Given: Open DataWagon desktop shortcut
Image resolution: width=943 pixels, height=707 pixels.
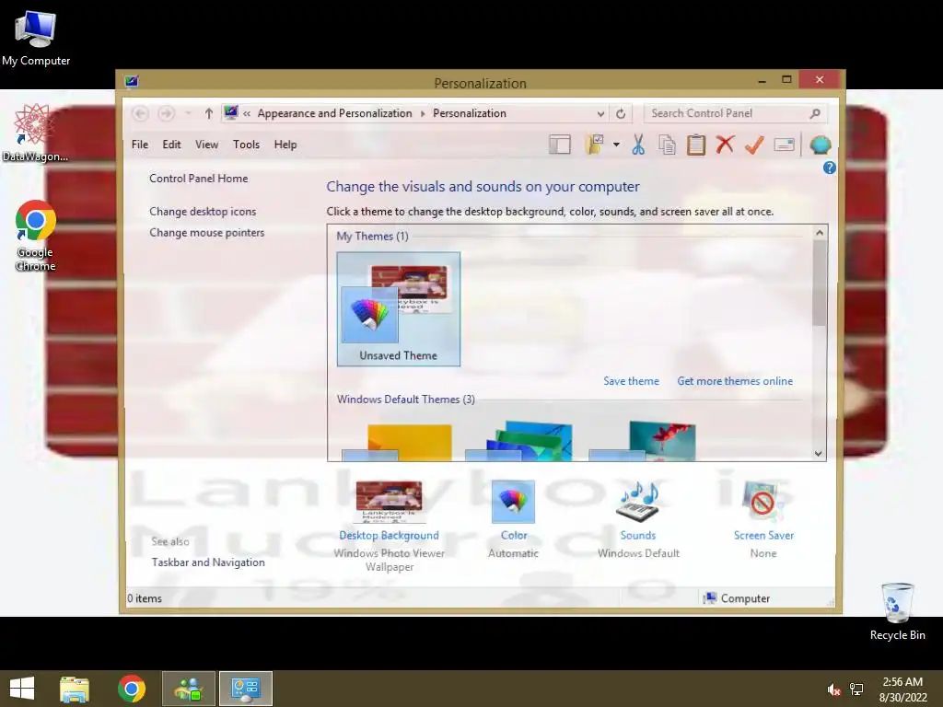Looking at the screenshot, I should (35, 133).
